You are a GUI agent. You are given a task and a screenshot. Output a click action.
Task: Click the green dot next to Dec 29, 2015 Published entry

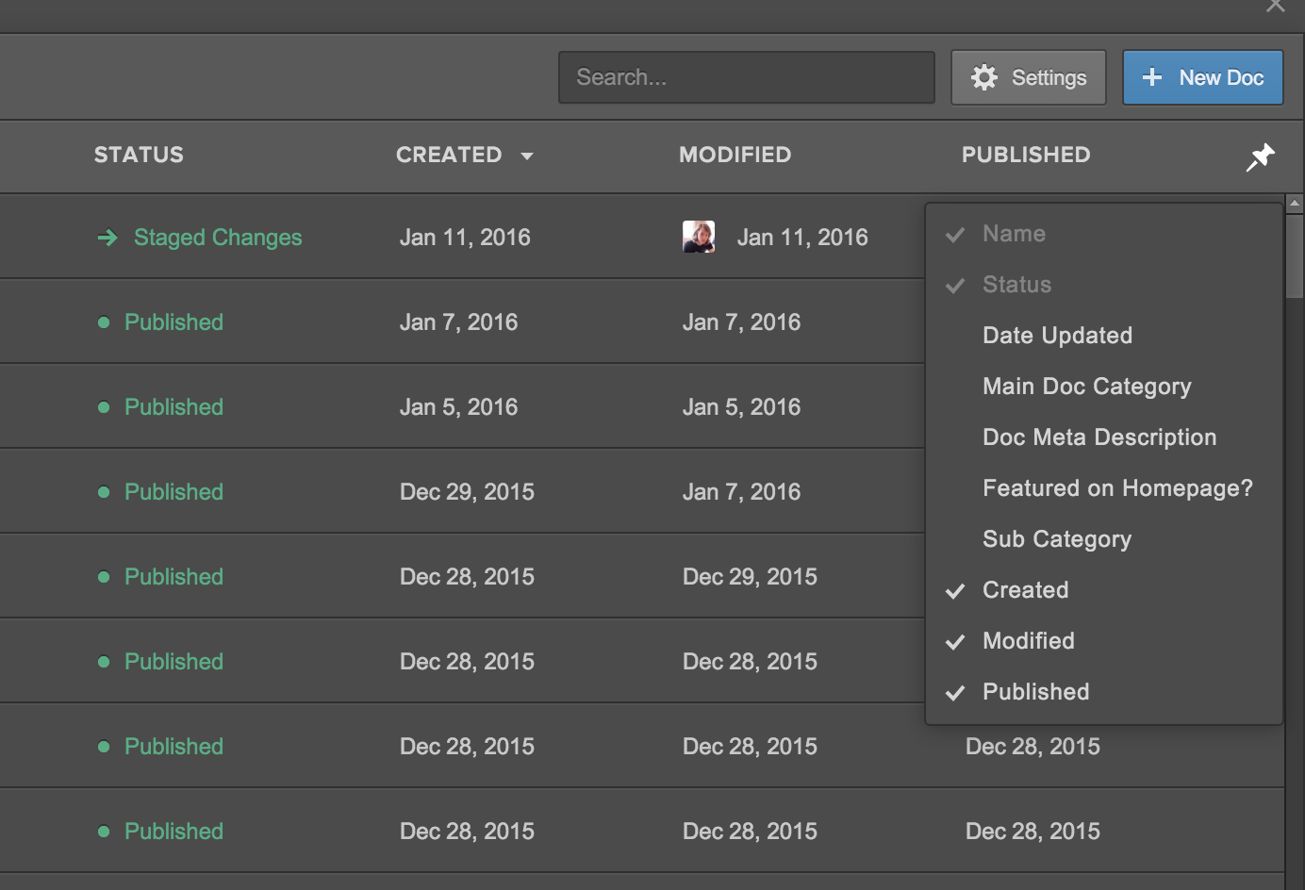104,491
